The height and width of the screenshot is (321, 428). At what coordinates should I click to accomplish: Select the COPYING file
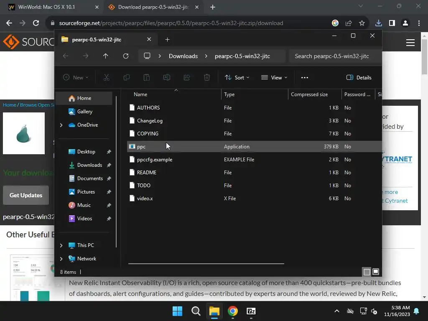(254, 134)
